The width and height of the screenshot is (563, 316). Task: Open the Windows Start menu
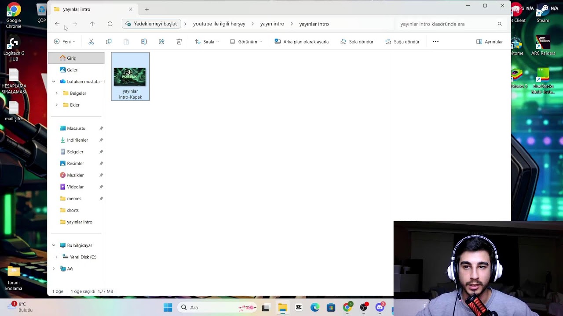[168, 308]
